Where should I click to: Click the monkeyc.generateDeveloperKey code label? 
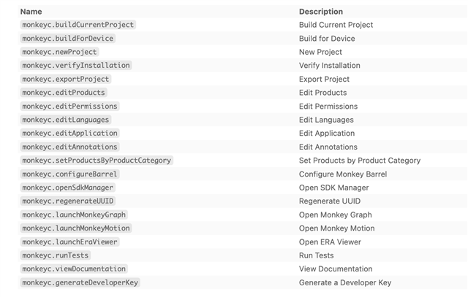pyautogui.click(x=80, y=282)
